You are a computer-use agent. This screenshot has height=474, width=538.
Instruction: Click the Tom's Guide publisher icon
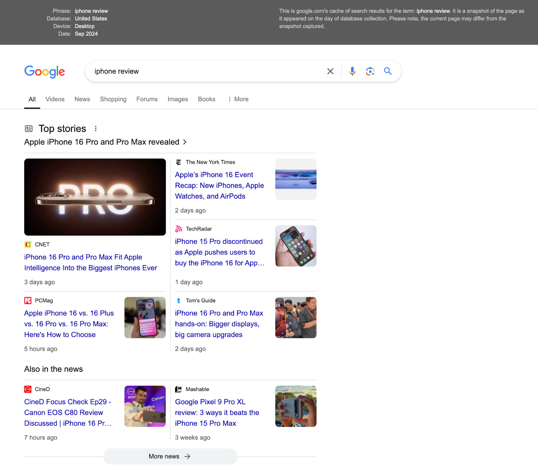(x=179, y=300)
